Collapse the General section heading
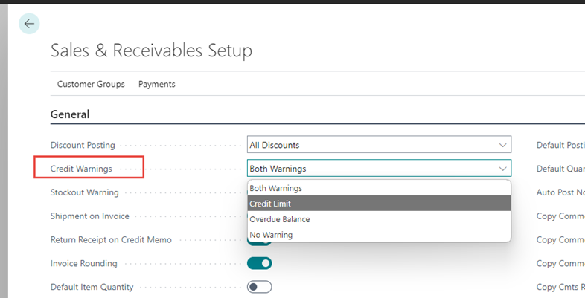Image resolution: width=585 pixels, height=298 pixels. (x=70, y=114)
